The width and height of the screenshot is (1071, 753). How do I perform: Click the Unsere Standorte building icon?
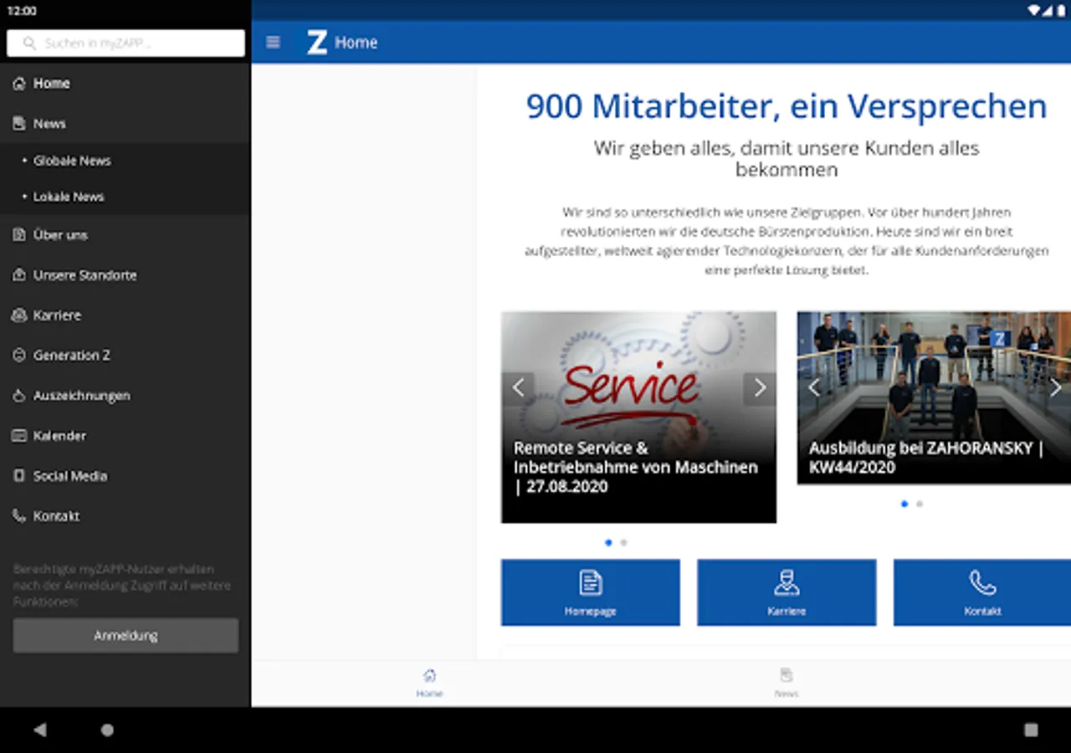pos(19,275)
